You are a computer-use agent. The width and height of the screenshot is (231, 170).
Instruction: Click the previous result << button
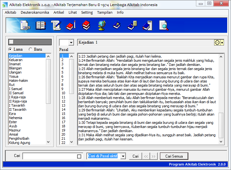point(146,156)
